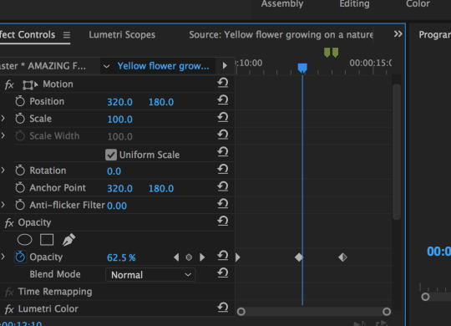Toggle animation stopwatch for Anchor Point
Image resolution: width=451 pixels, height=326 pixels.
pyautogui.click(x=20, y=187)
